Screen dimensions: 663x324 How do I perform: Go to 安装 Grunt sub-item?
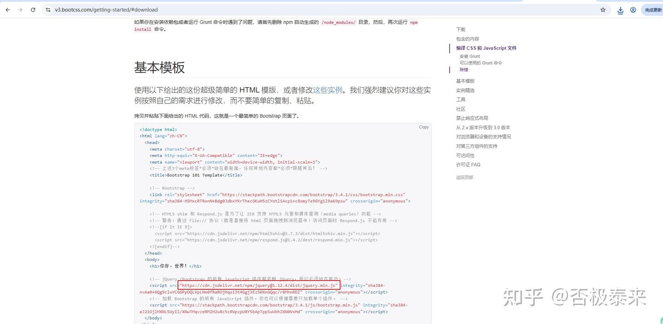(x=470, y=57)
